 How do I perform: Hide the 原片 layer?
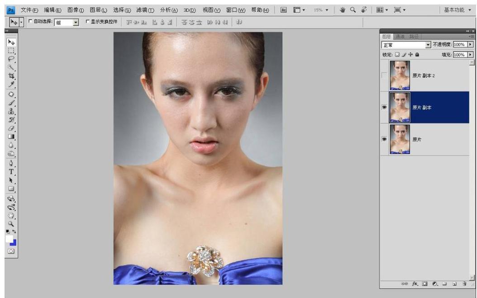[384, 139]
